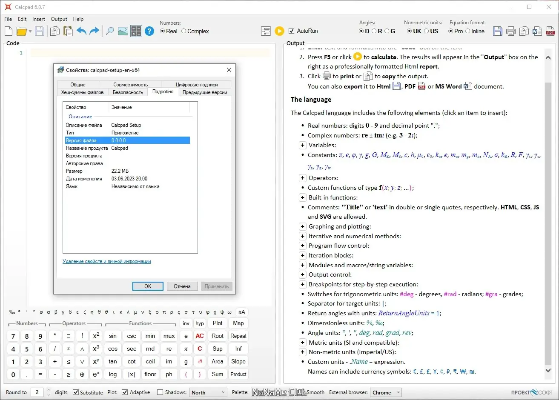This screenshot has width=559, height=400.
Task: Click the Redo arrow in toolbar
Action: pyautogui.click(x=95, y=31)
